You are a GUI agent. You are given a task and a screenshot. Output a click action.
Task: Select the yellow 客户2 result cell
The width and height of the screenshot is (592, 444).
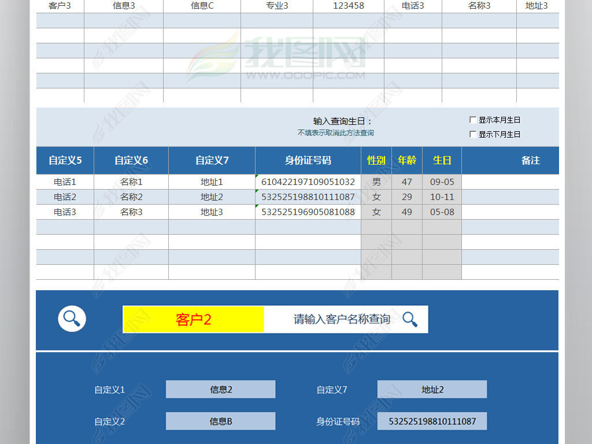coord(193,319)
